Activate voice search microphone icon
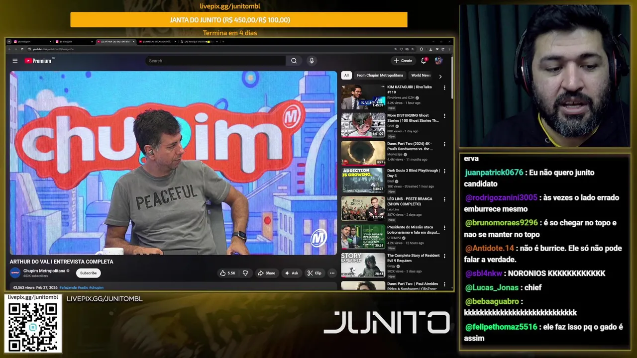 click(x=312, y=61)
